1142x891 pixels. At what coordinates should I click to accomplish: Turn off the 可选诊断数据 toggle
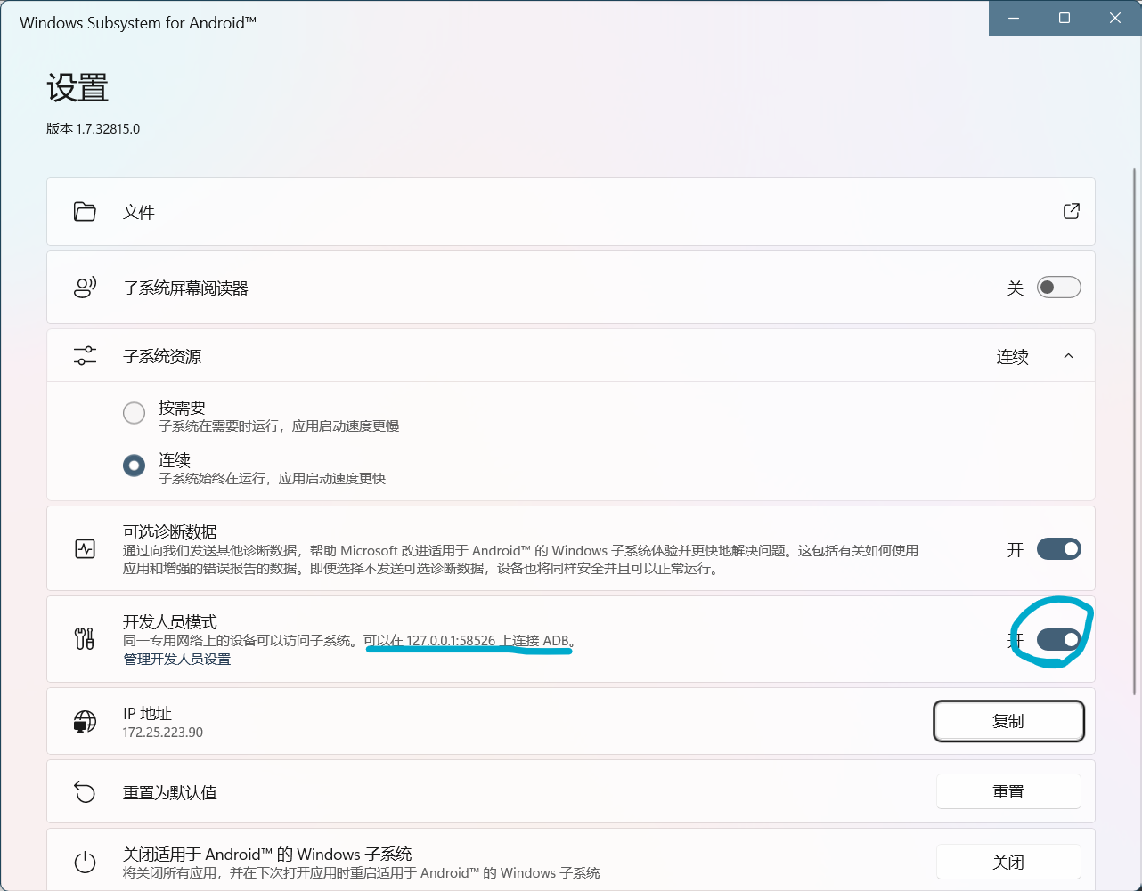pos(1058,549)
